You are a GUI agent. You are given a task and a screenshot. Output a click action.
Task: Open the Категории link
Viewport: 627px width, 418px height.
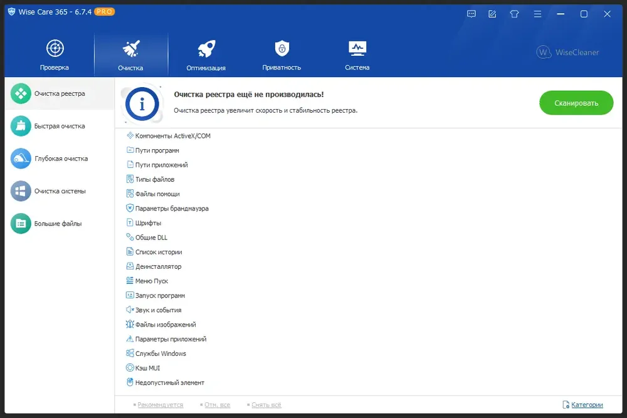(x=587, y=405)
